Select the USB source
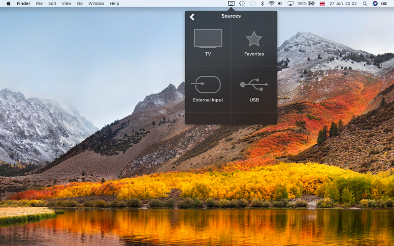 click(x=254, y=85)
